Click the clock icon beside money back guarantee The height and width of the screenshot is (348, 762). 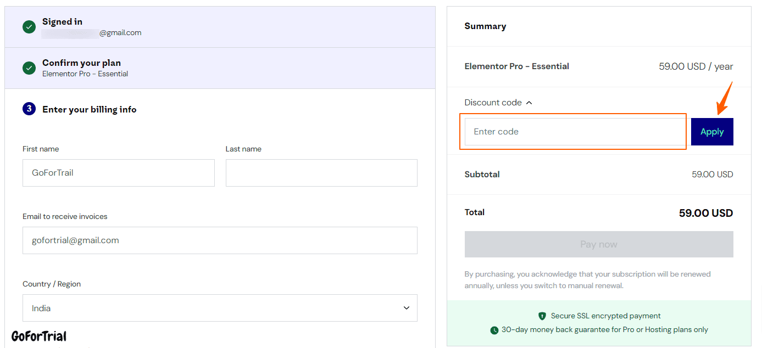tap(494, 330)
